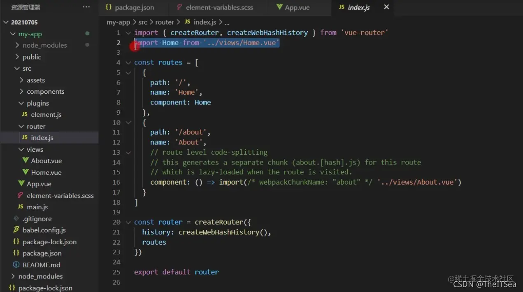Click src in the breadcrumb

(x=142, y=22)
